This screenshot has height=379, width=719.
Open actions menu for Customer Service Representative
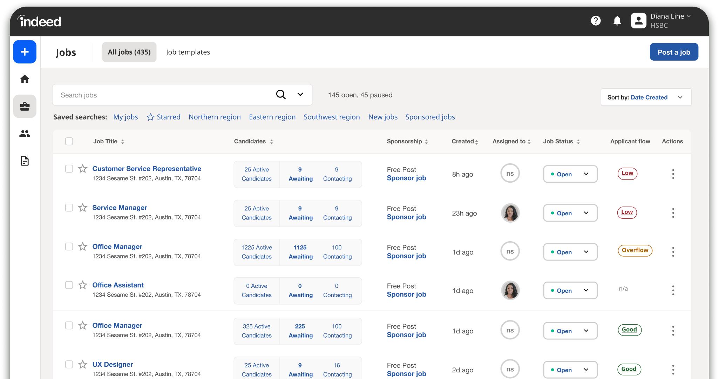tap(673, 174)
